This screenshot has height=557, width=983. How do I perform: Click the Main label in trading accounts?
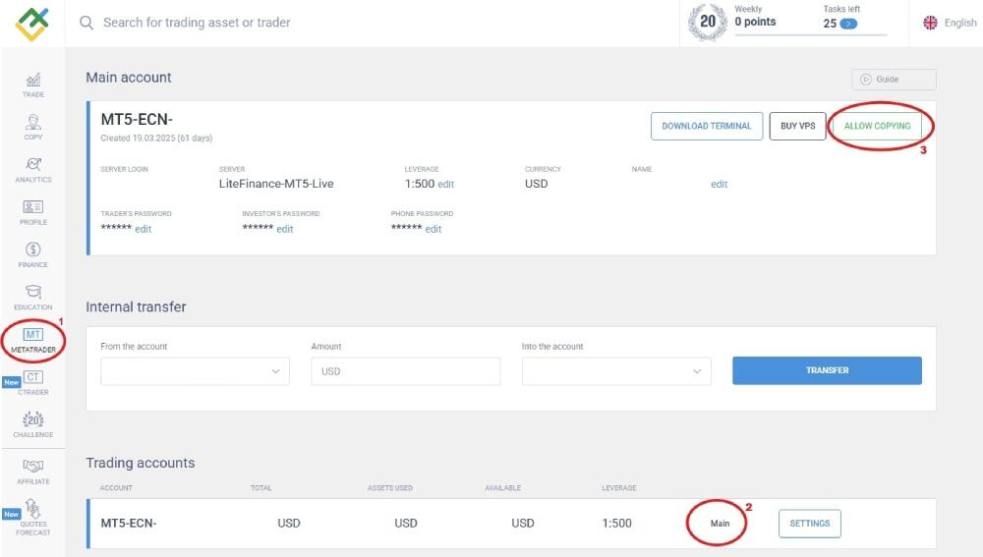(720, 524)
